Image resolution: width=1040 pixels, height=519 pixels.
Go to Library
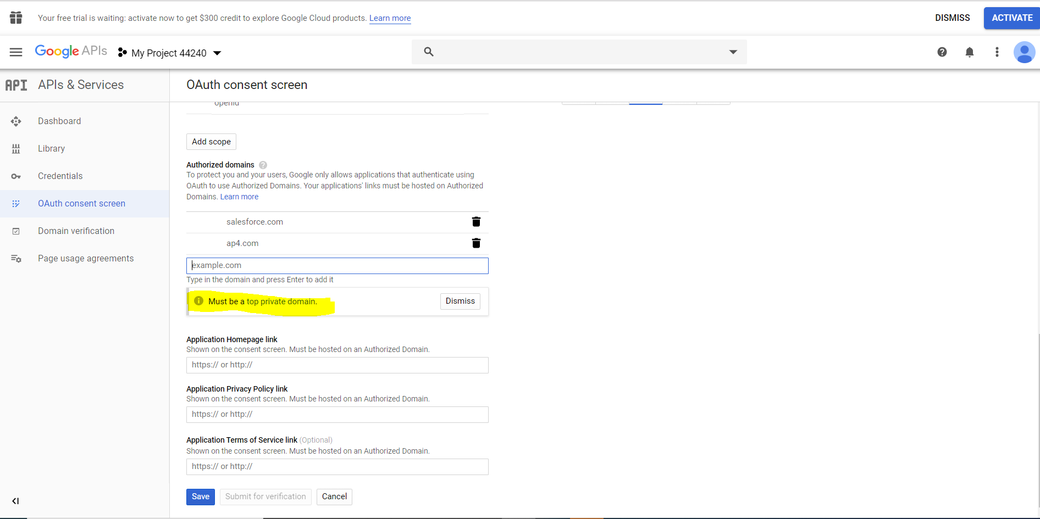(51, 149)
